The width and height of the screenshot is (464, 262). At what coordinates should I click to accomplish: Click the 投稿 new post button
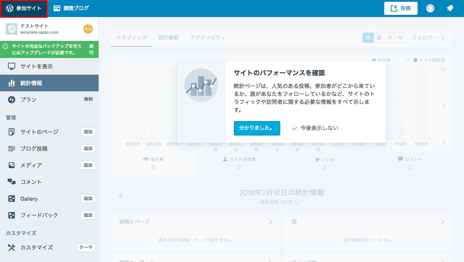[x=401, y=8]
